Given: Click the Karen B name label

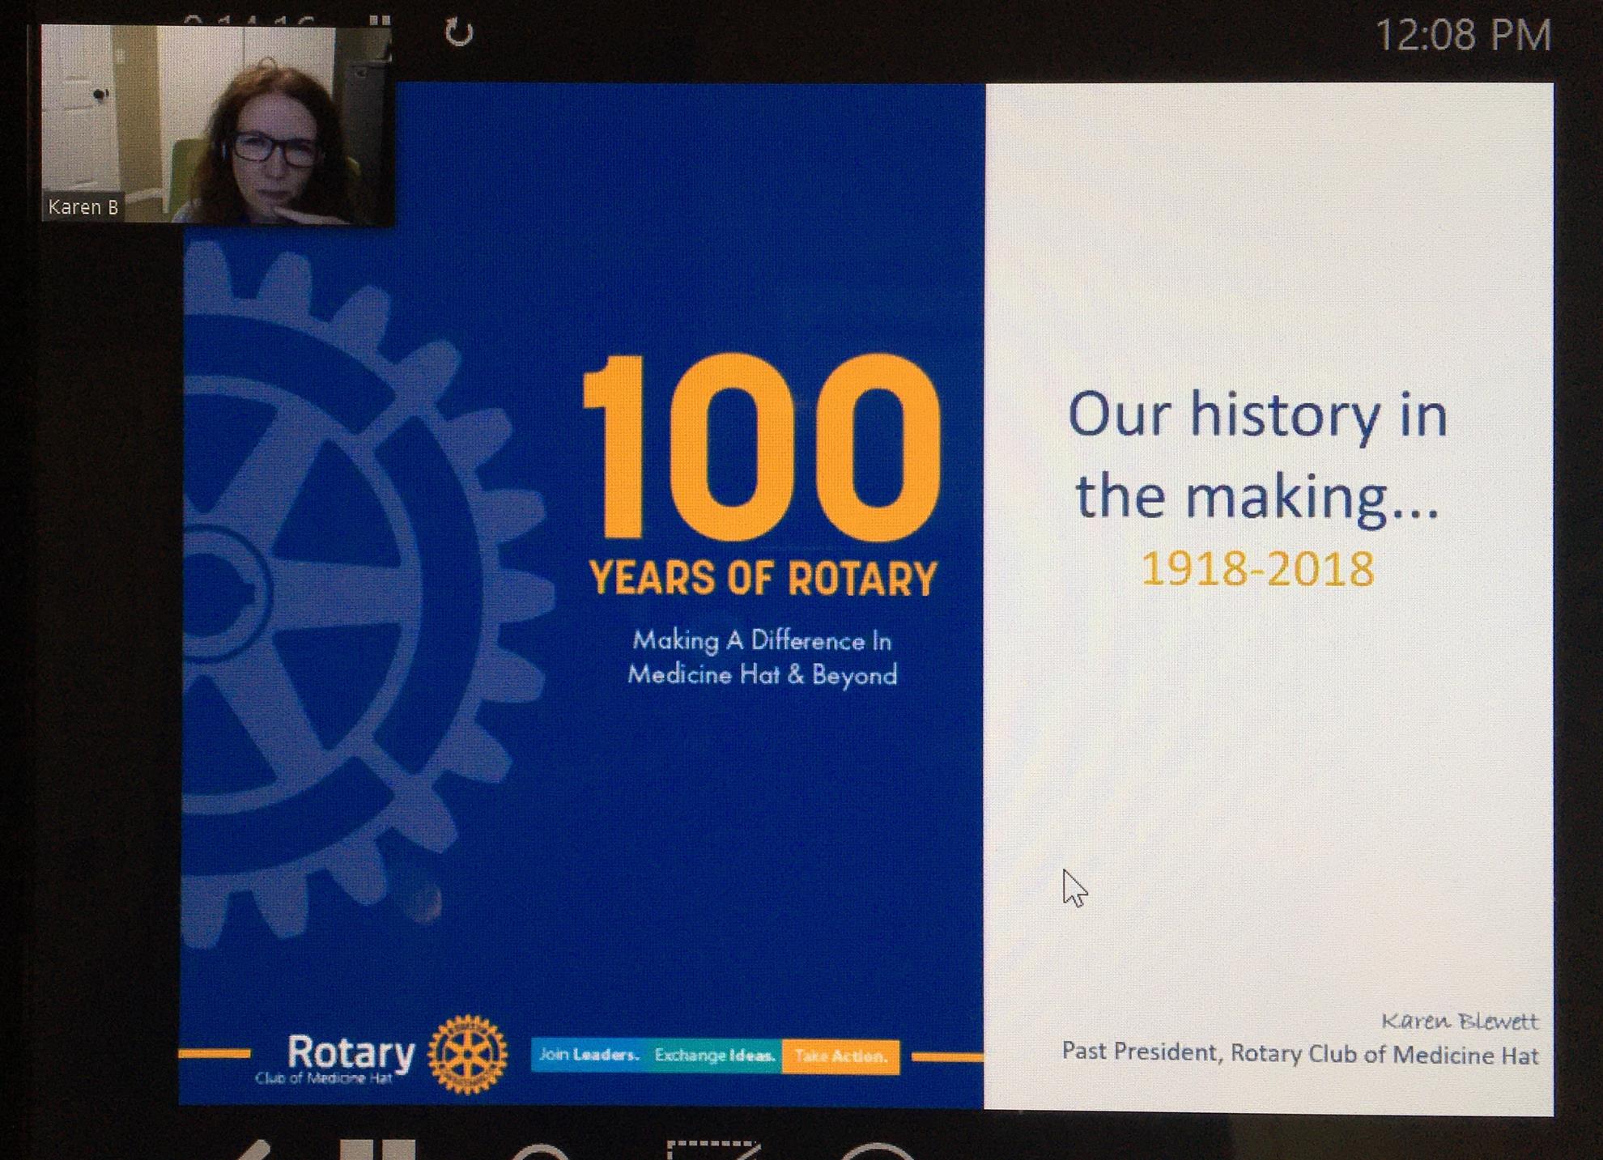Looking at the screenshot, I should (83, 207).
